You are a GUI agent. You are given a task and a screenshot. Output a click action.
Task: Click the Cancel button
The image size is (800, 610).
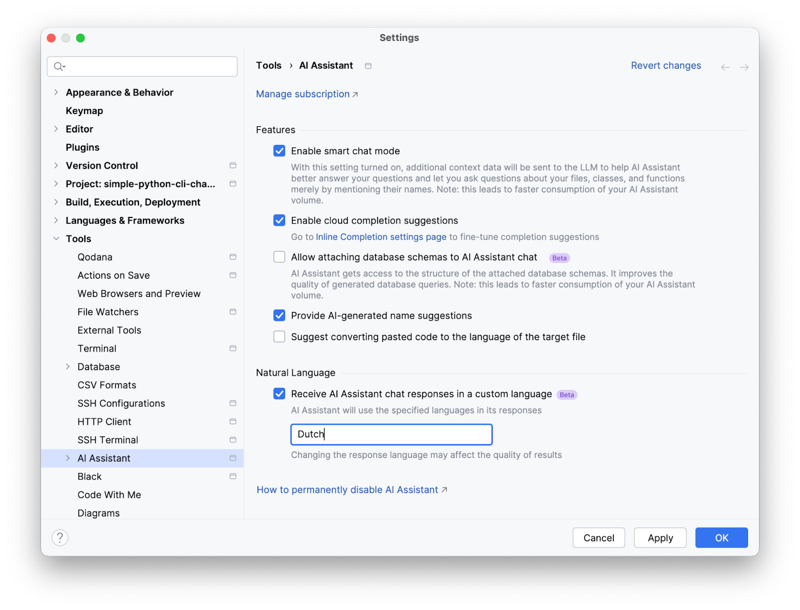[599, 537]
